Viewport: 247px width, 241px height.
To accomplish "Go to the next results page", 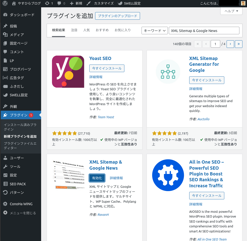I will [x=230, y=44].
